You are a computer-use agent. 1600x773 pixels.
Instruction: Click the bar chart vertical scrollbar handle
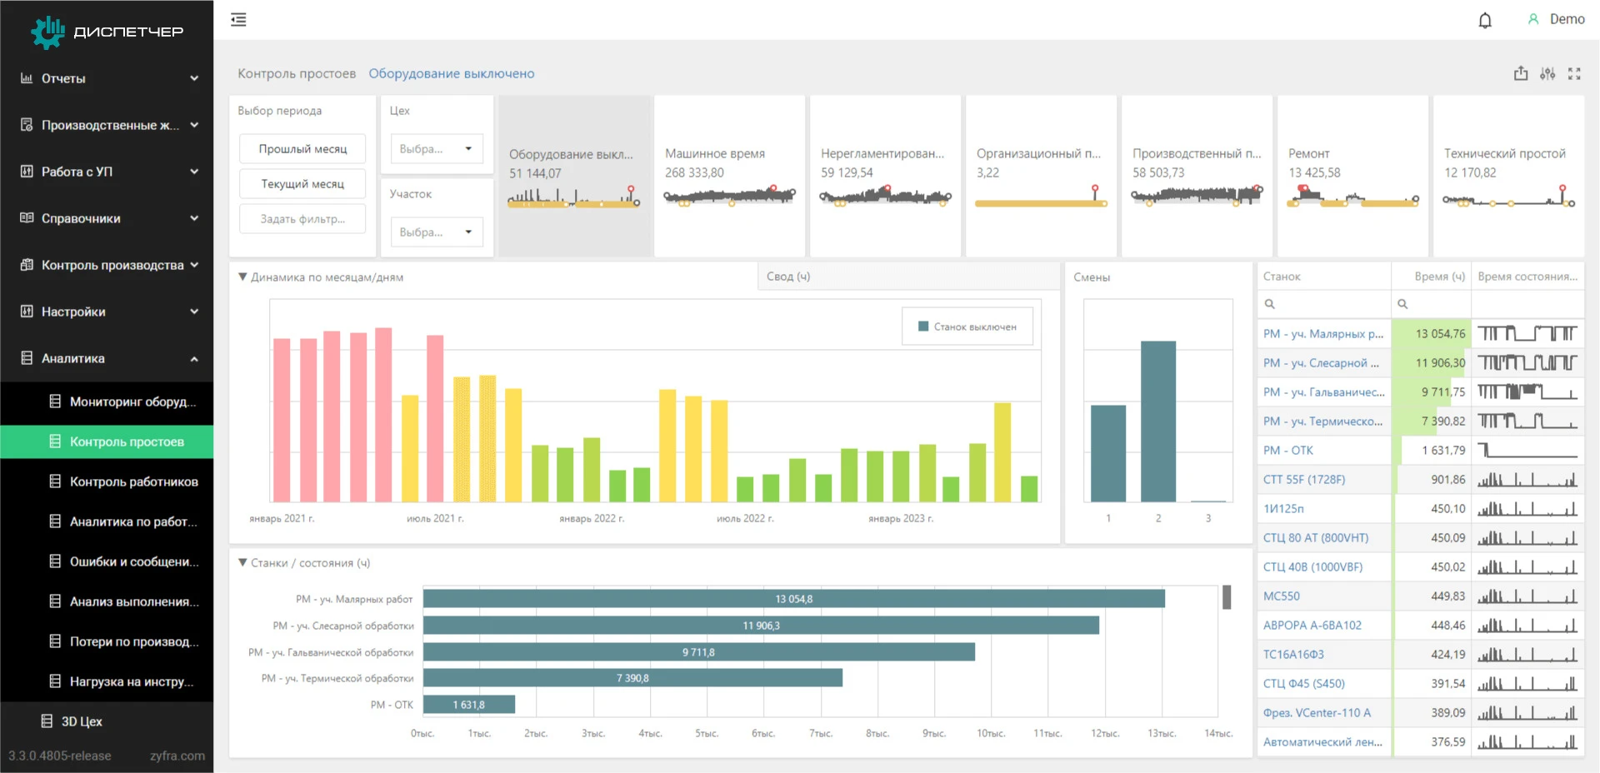point(1227,597)
